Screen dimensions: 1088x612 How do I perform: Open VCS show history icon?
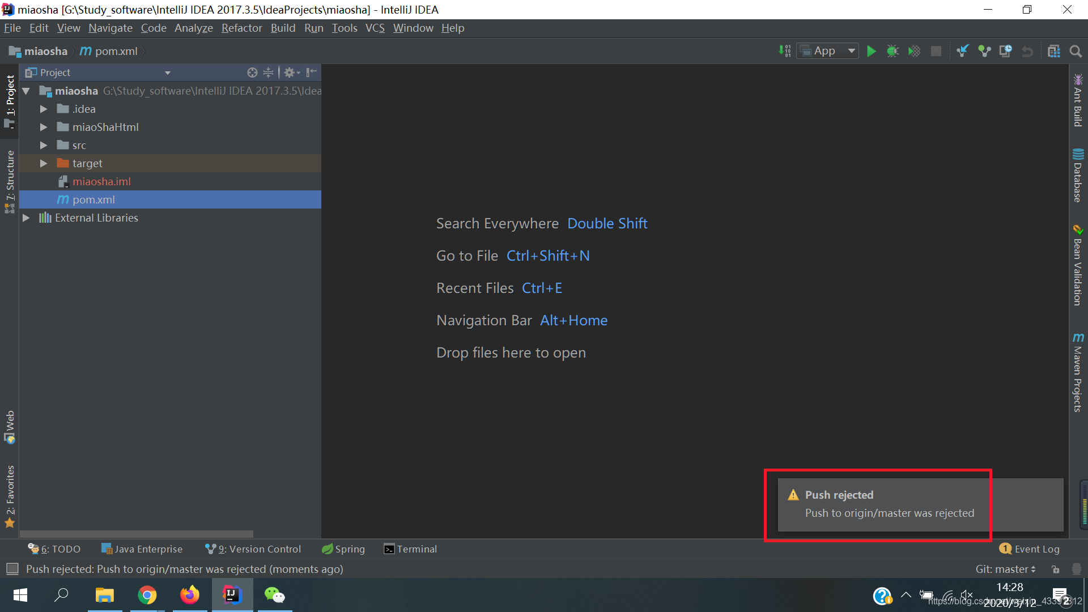coord(1006,51)
